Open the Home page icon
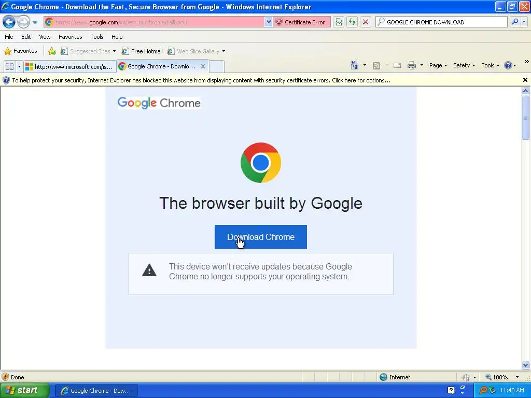 click(355, 65)
